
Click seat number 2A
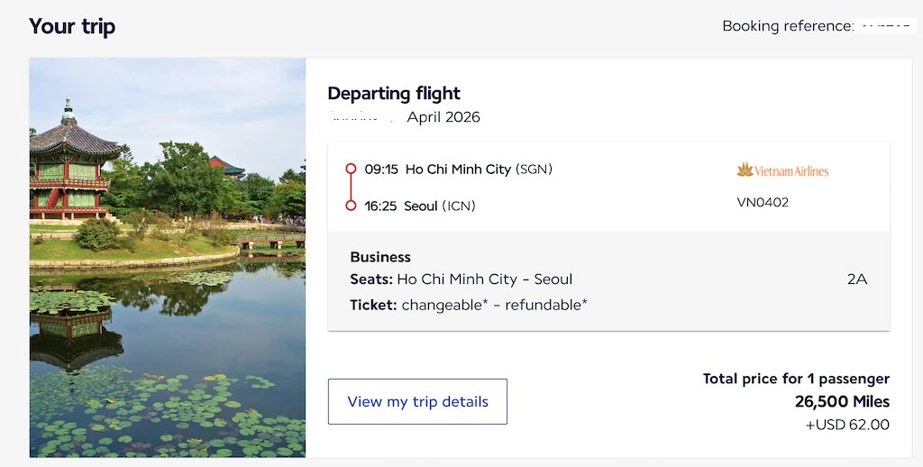[x=856, y=279]
